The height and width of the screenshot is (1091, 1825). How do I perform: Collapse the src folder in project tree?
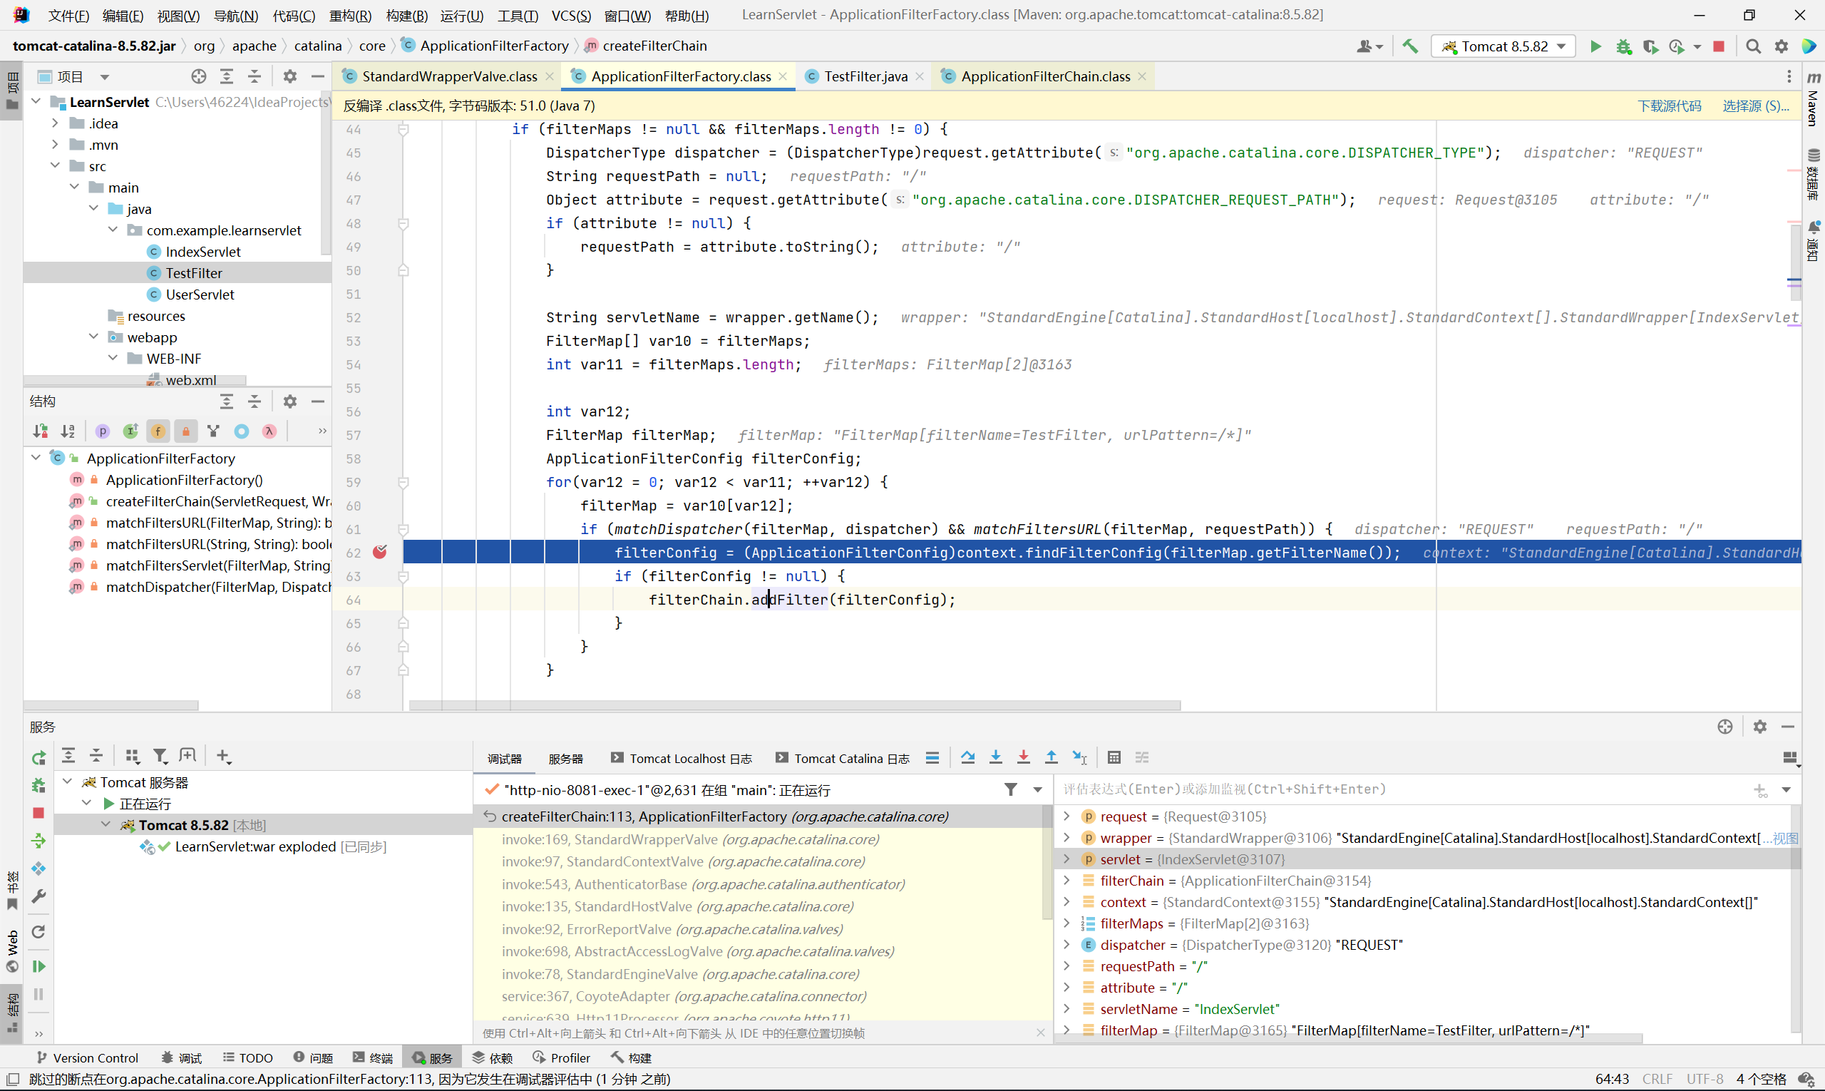click(x=55, y=165)
